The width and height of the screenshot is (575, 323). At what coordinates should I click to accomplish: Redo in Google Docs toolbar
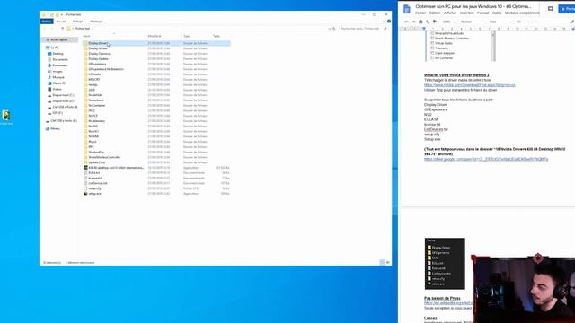[413, 22]
